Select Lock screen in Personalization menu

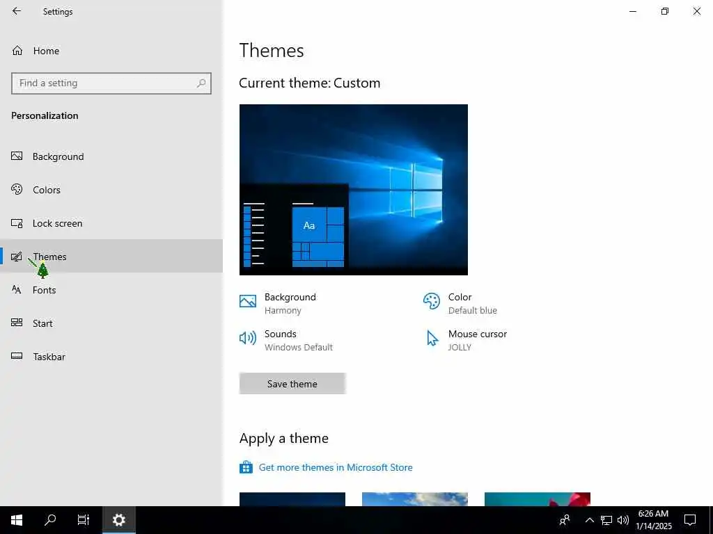click(111, 223)
